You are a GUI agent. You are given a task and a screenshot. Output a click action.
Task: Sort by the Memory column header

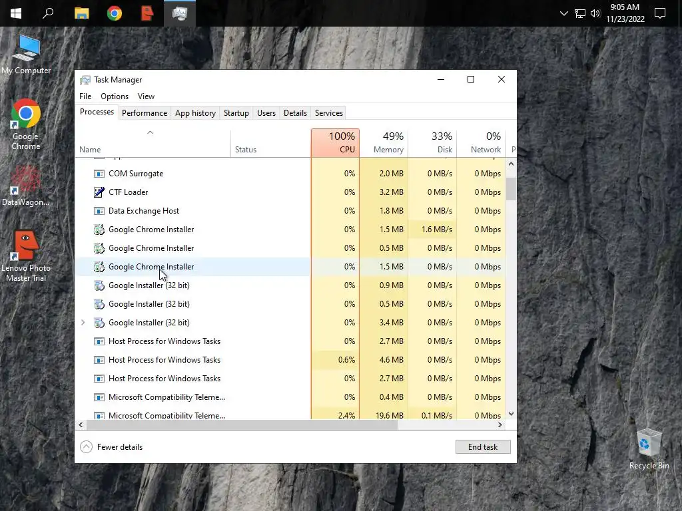[x=384, y=143]
